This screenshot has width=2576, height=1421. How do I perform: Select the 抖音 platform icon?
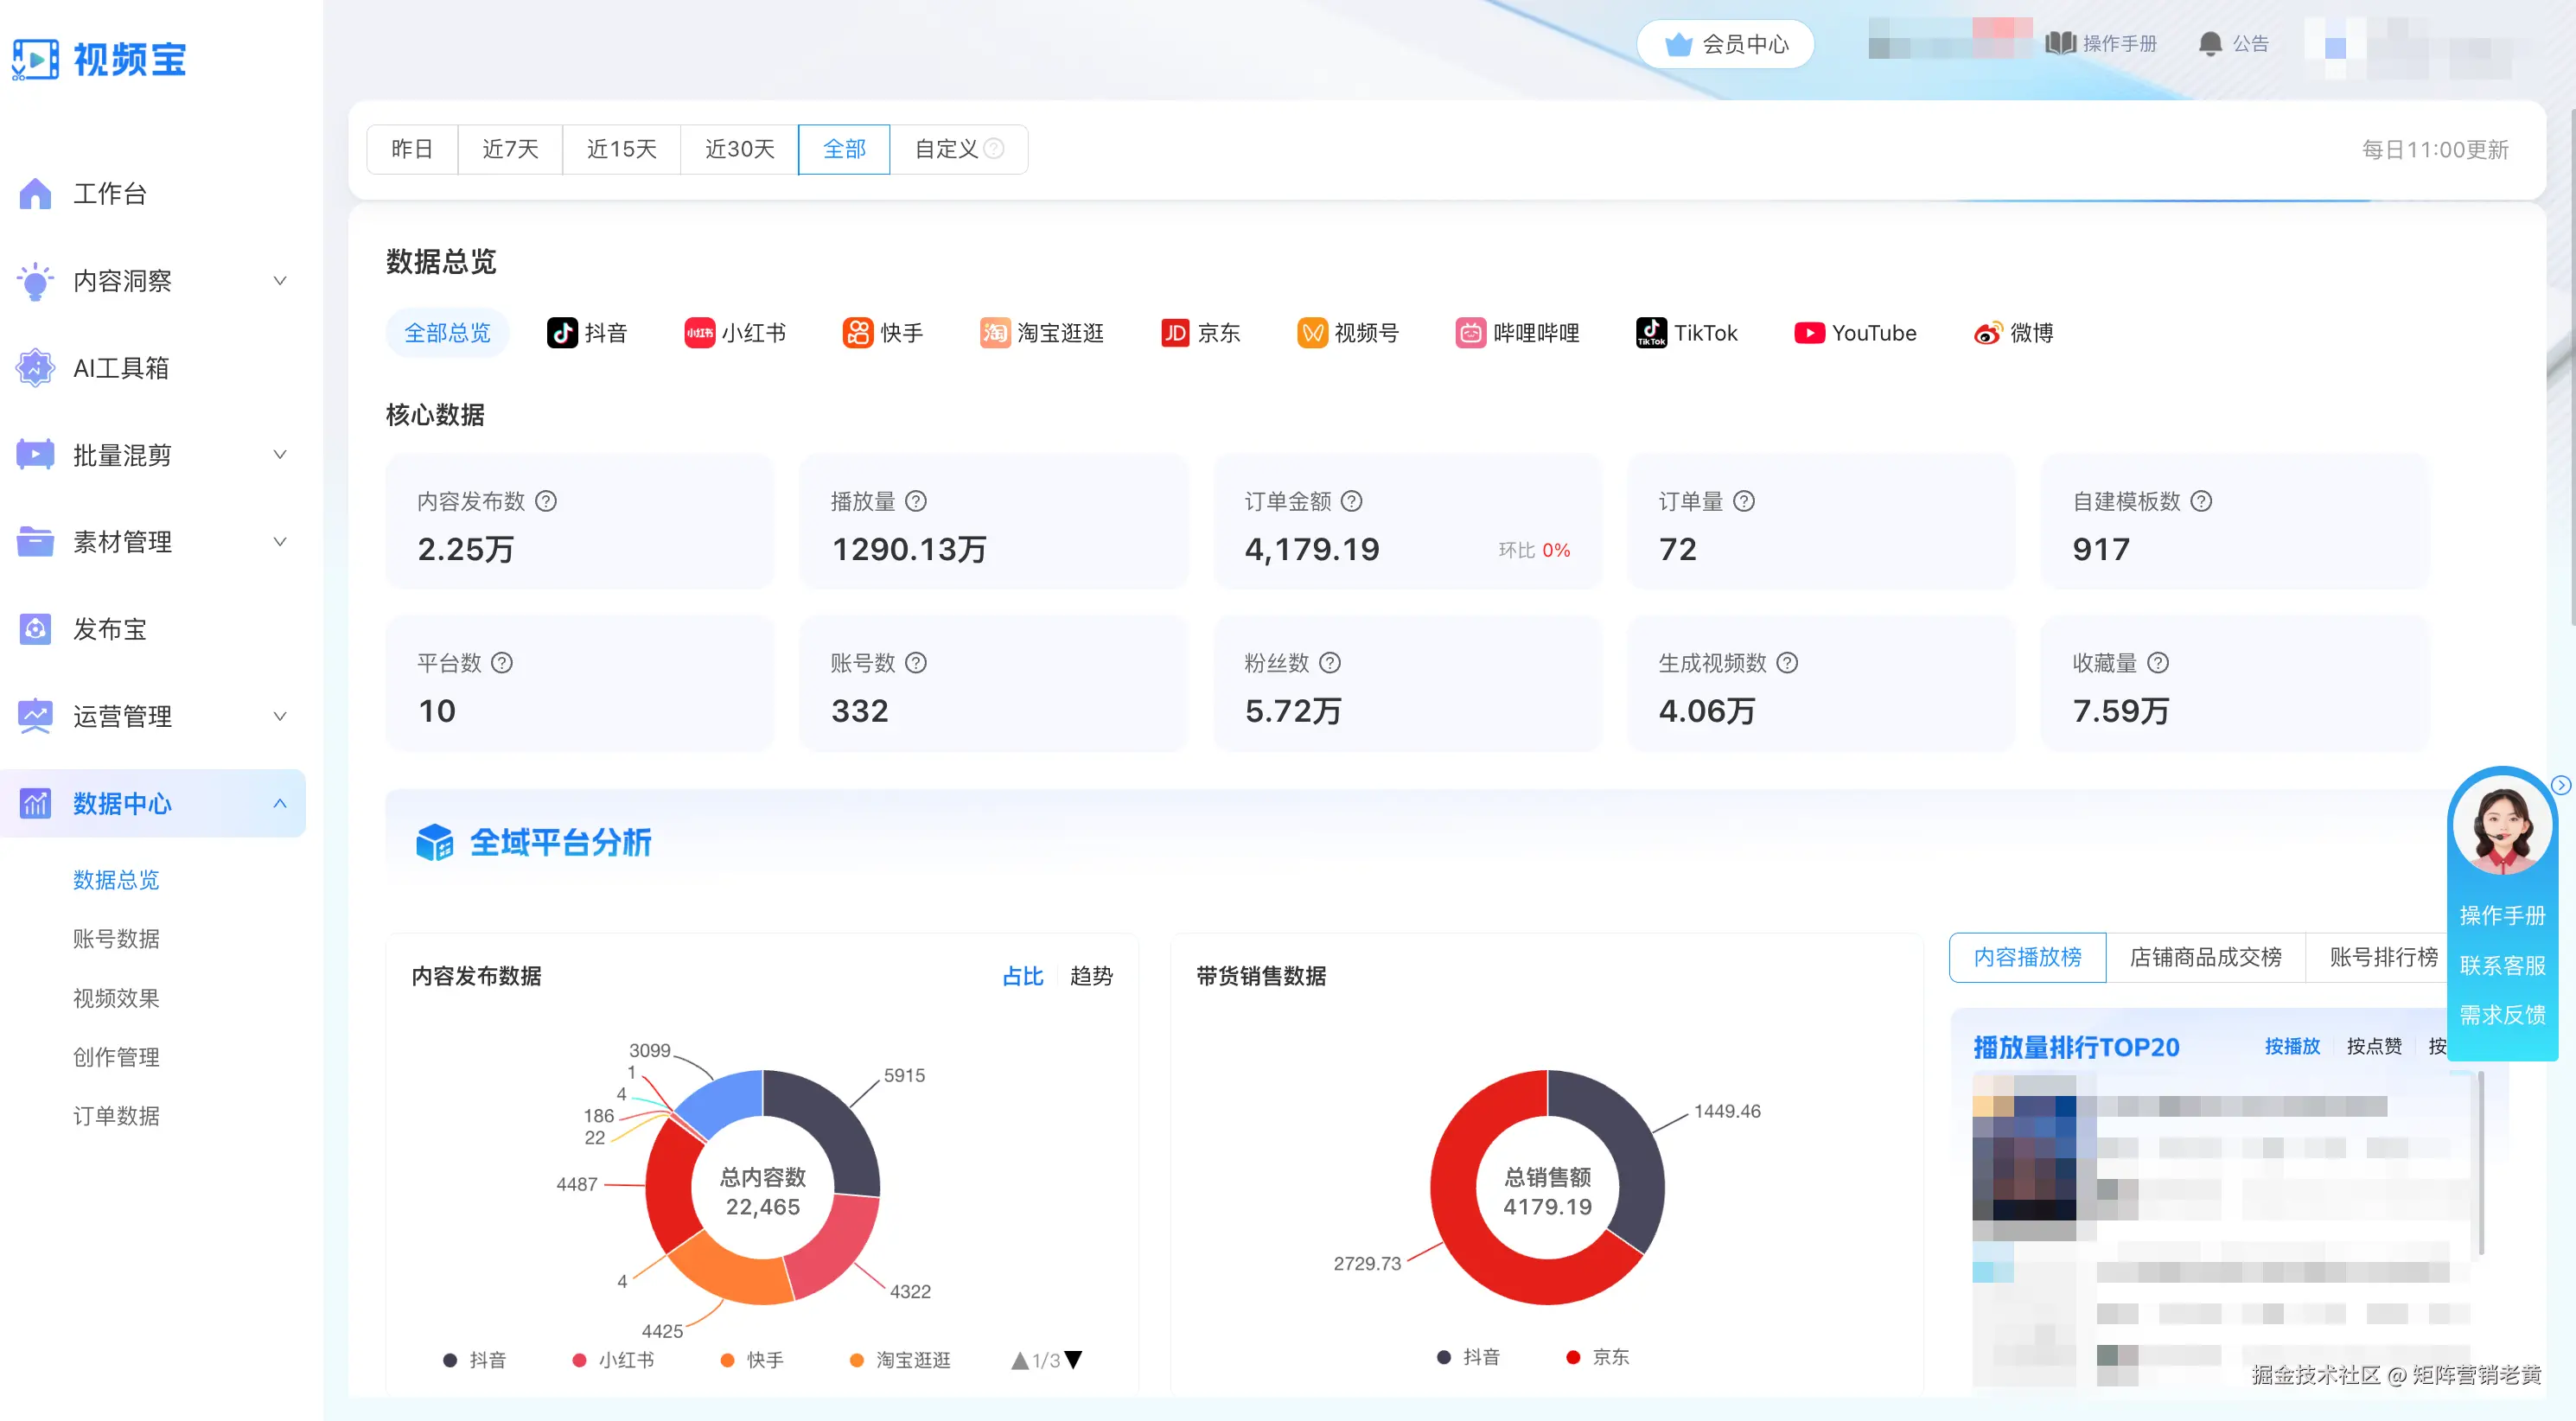coord(562,333)
